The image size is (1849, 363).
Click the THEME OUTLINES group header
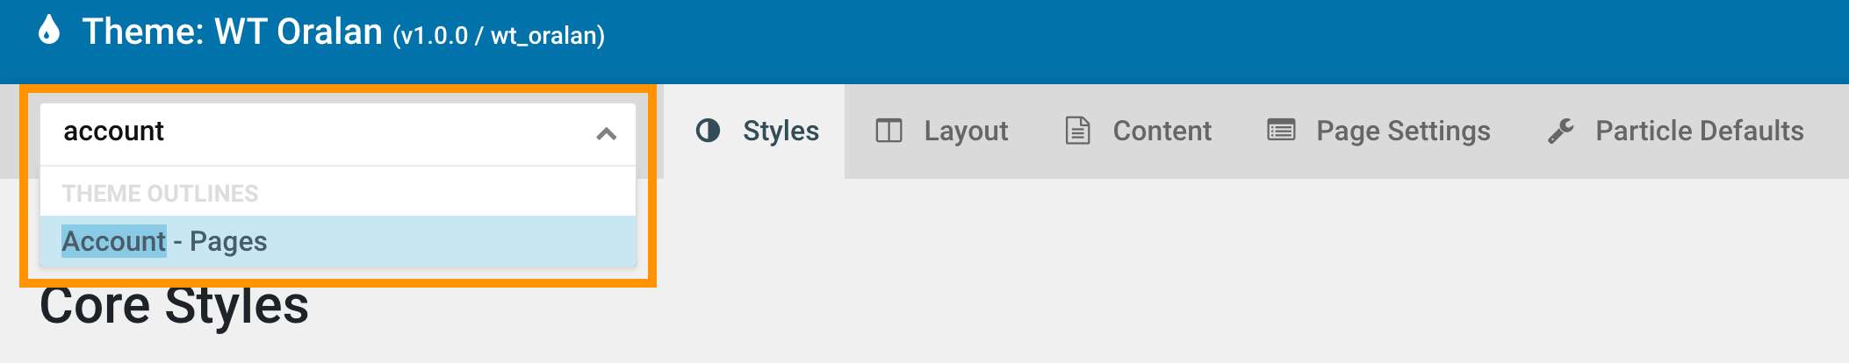click(160, 193)
